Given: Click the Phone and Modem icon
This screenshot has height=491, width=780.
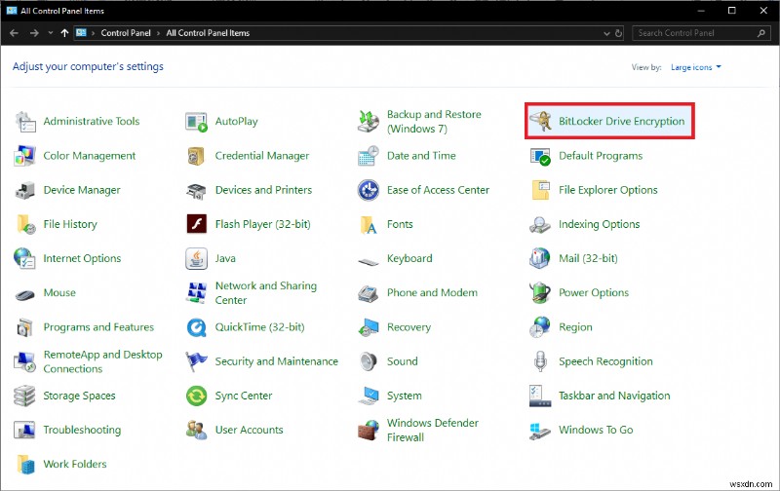Looking at the screenshot, I should pos(369,293).
